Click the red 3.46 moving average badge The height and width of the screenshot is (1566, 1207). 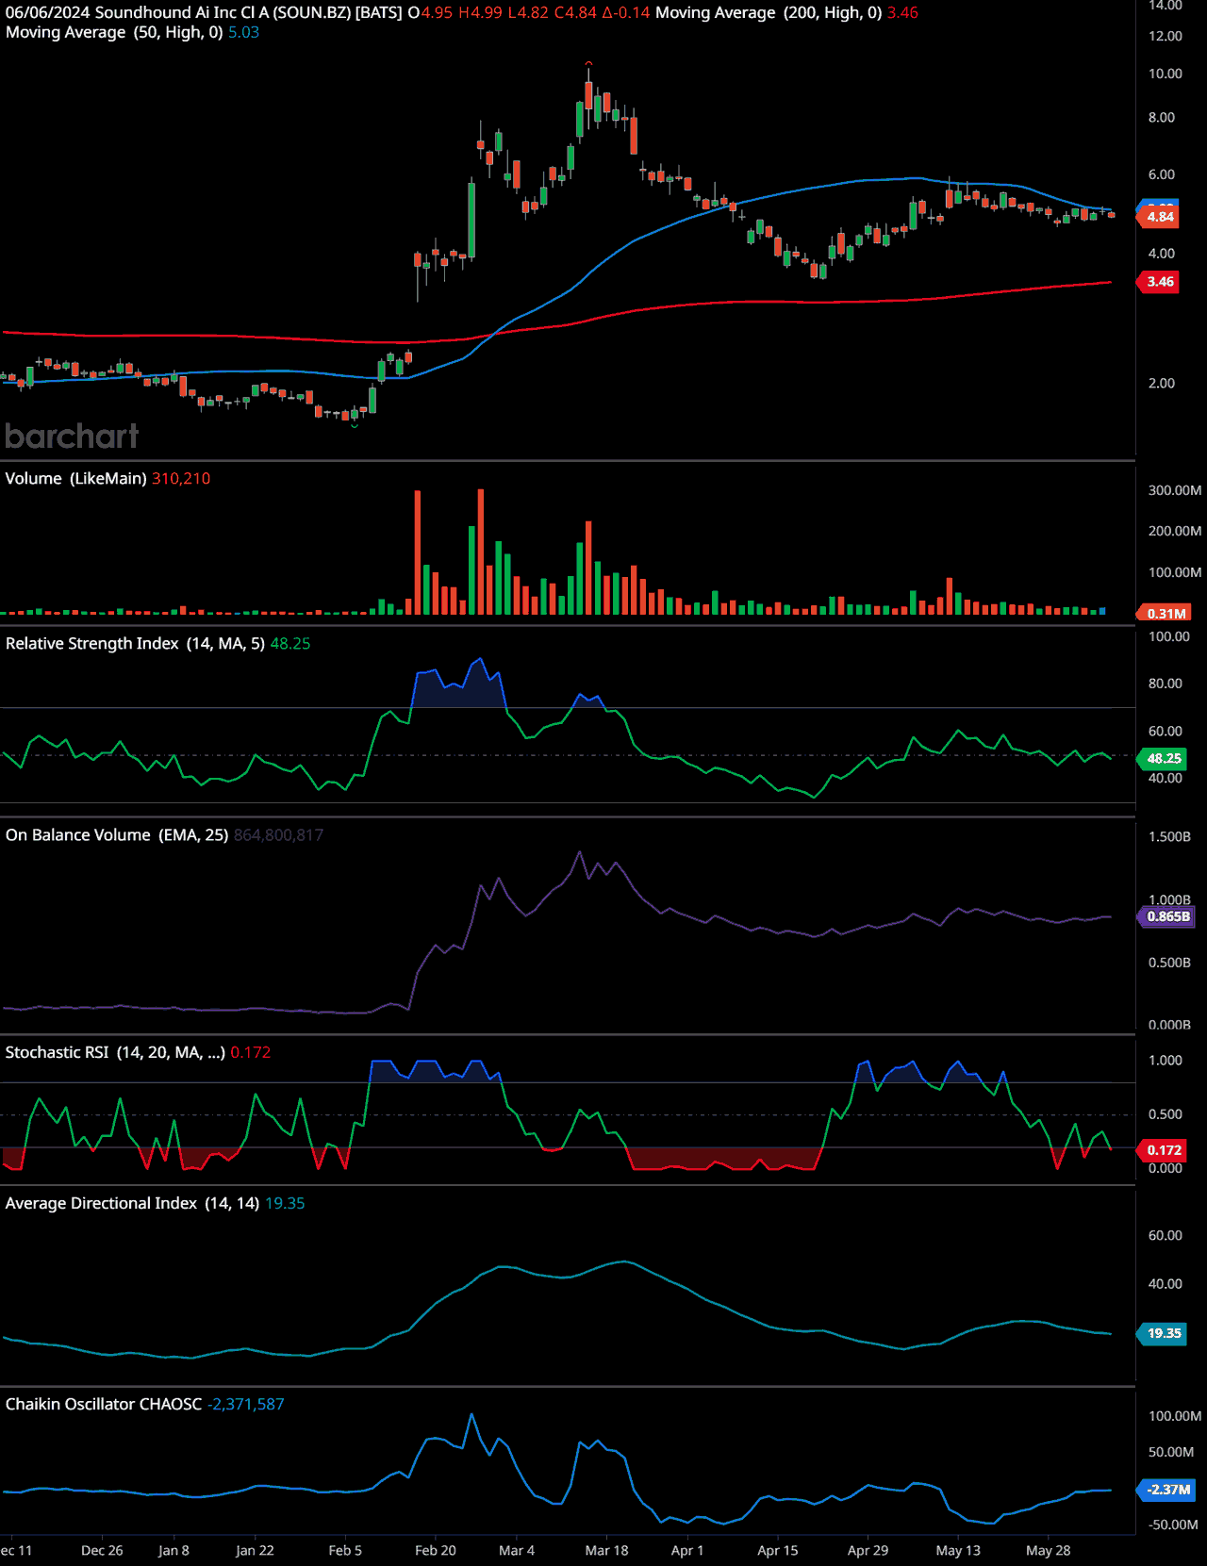1160,282
